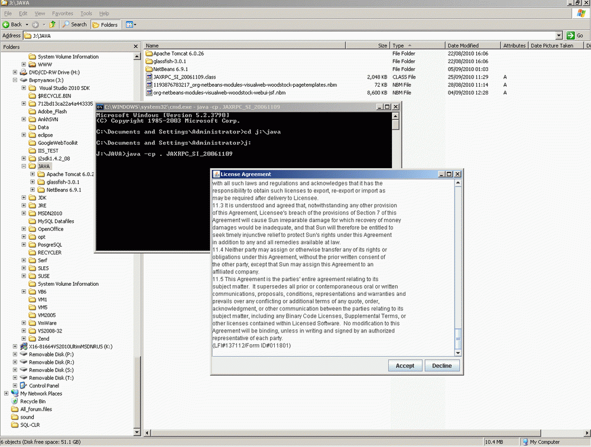Click the License Agreement Java title icon
Viewport: 591px width, 447px height.
(216, 174)
